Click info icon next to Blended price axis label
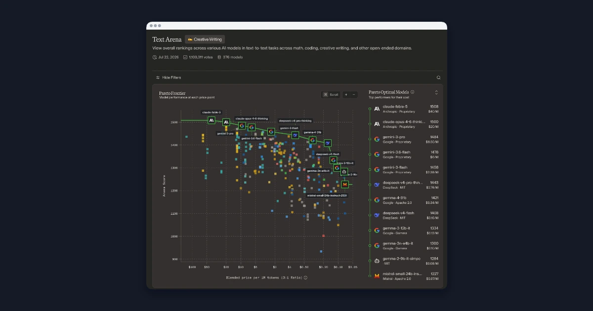Viewport: 593px width, 311px height. pyautogui.click(x=305, y=277)
